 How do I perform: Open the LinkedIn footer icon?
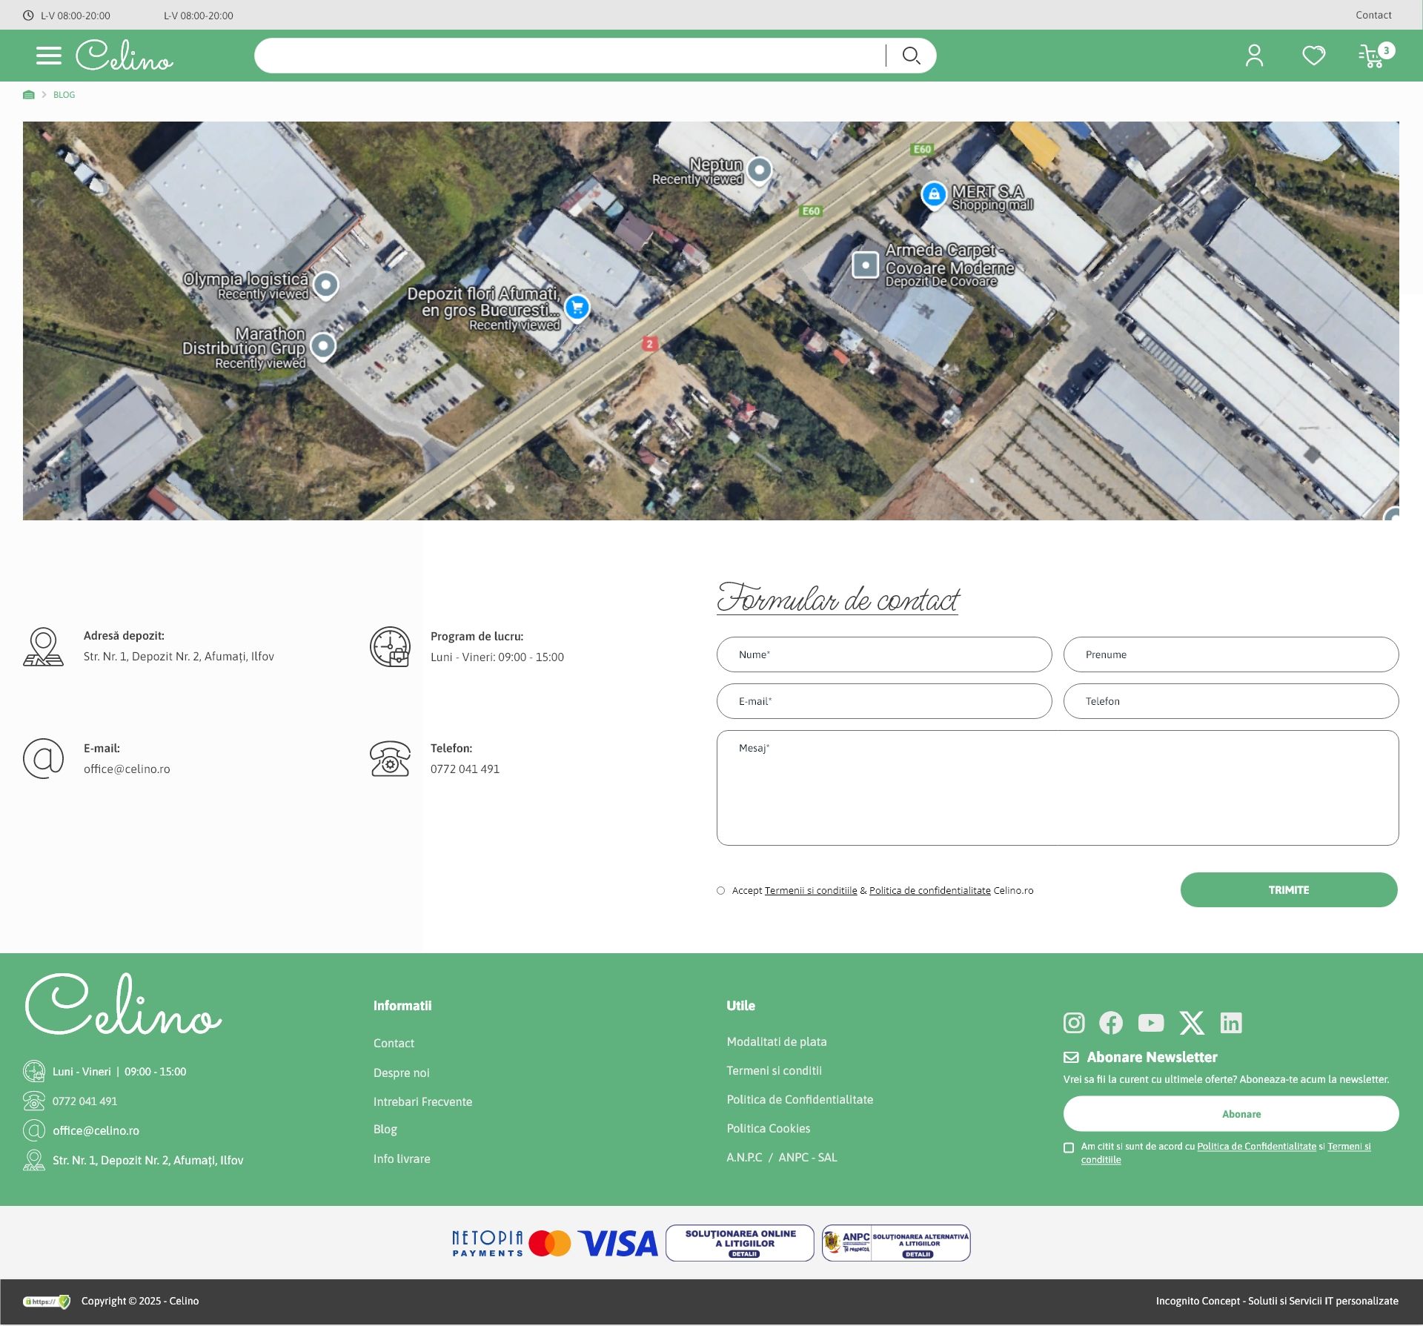[1231, 1023]
